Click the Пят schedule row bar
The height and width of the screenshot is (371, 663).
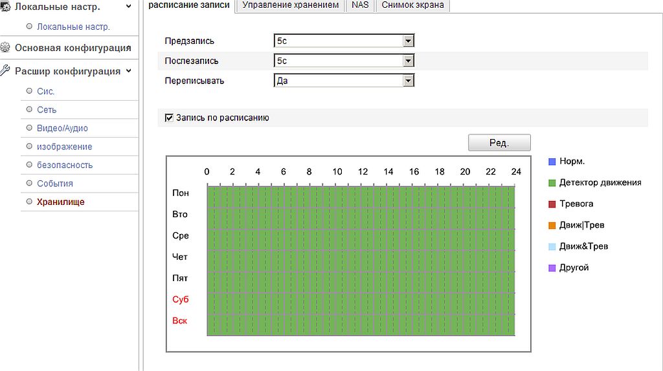tap(361, 282)
